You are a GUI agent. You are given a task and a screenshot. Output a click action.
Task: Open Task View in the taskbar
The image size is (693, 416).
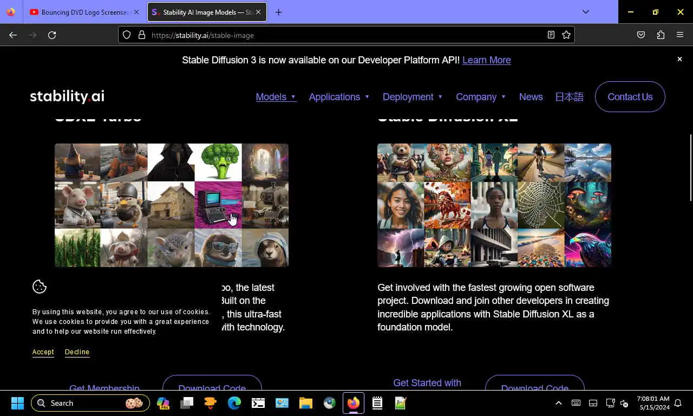click(x=187, y=403)
